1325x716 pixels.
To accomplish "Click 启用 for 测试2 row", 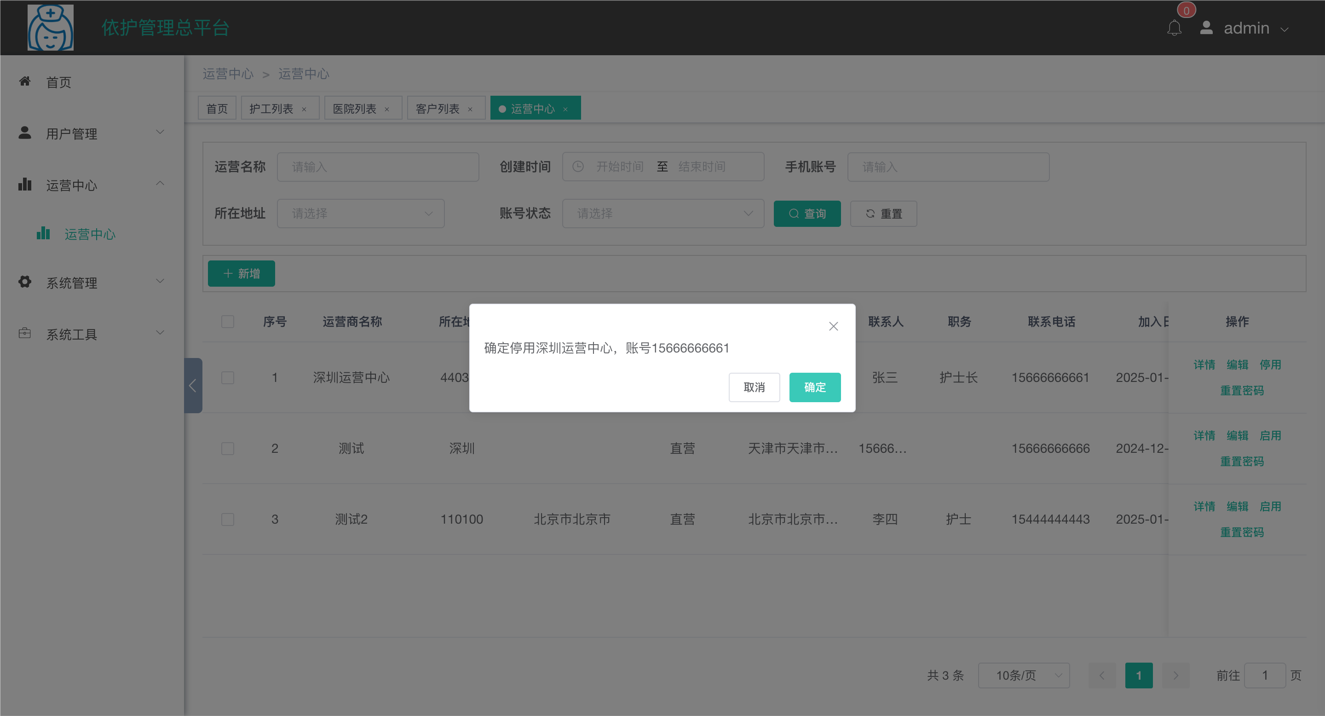I will click(1270, 507).
